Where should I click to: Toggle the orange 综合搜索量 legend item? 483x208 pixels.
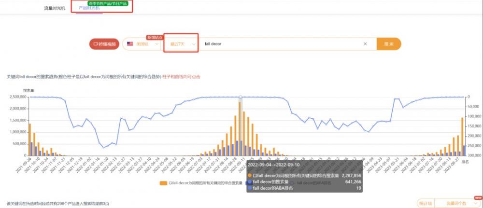pos(201,183)
